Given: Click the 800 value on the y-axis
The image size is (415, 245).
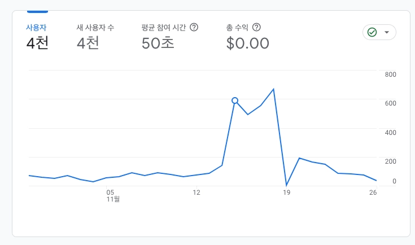Looking at the screenshot, I should tap(391, 75).
